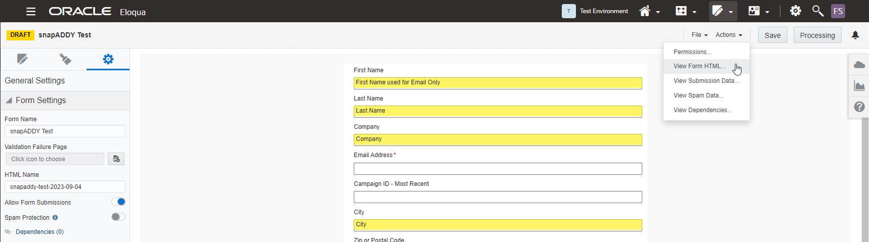Choose View Submission Data from menu

tap(706, 81)
